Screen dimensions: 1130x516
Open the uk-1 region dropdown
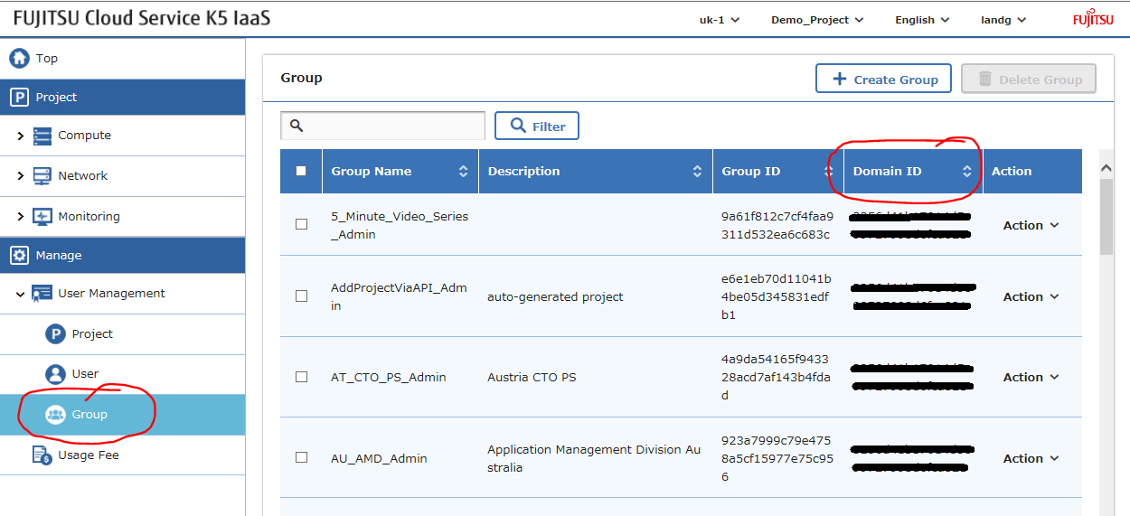point(720,20)
